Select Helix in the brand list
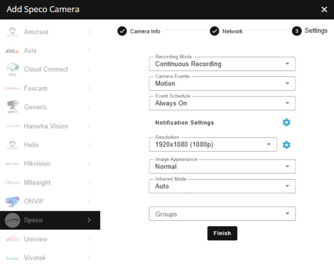334x267 pixels. click(50, 145)
